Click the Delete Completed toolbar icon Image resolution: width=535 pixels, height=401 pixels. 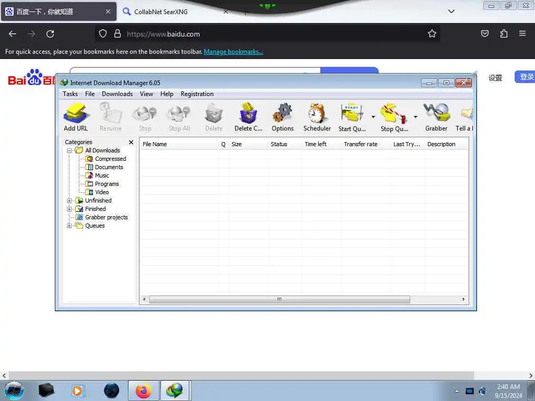pyautogui.click(x=248, y=117)
